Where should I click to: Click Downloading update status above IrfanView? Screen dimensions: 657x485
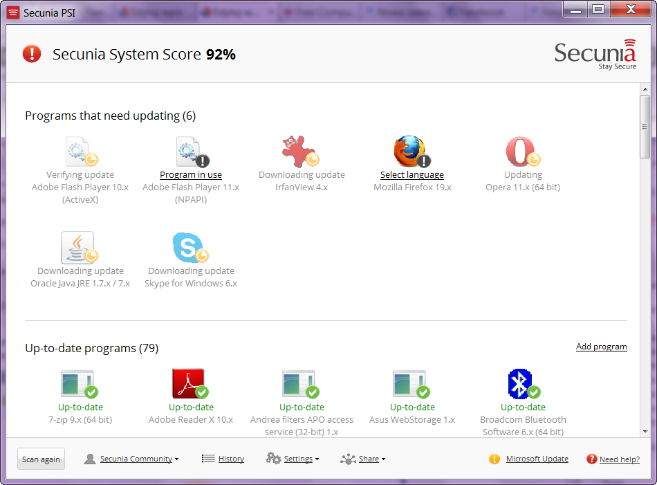pyautogui.click(x=302, y=175)
